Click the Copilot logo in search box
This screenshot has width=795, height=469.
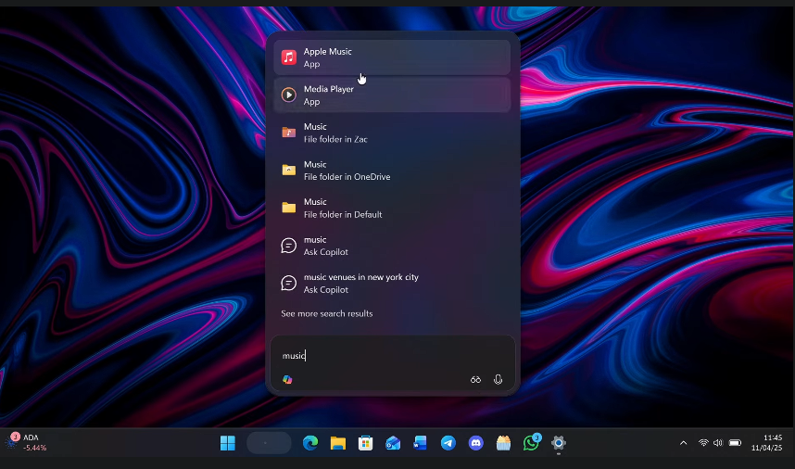[x=287, y=379]
